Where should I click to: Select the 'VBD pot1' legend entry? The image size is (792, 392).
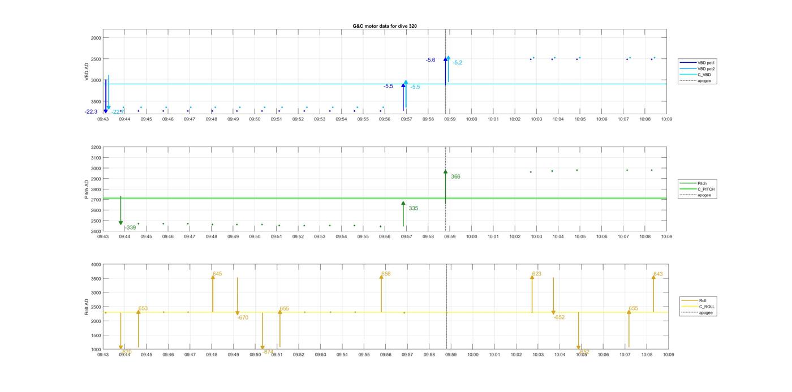(706, 63)
